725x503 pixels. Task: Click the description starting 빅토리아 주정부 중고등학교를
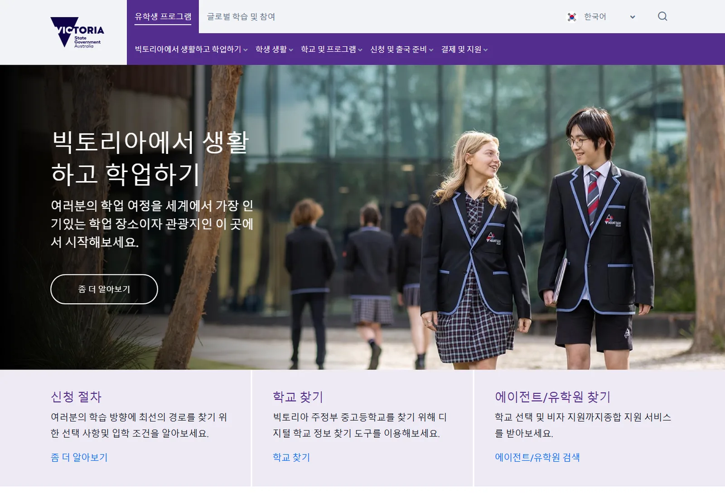(x=360, y=425)
